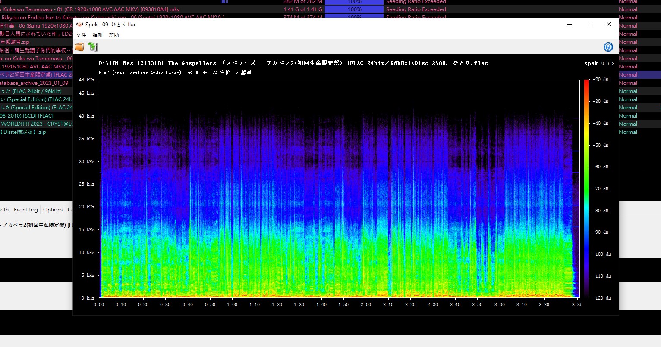This screenshot has height=347, width=661.
Task: Select torrent row 'った (FLAC 24bit / 96kHz)'
Action: (36, 91)
